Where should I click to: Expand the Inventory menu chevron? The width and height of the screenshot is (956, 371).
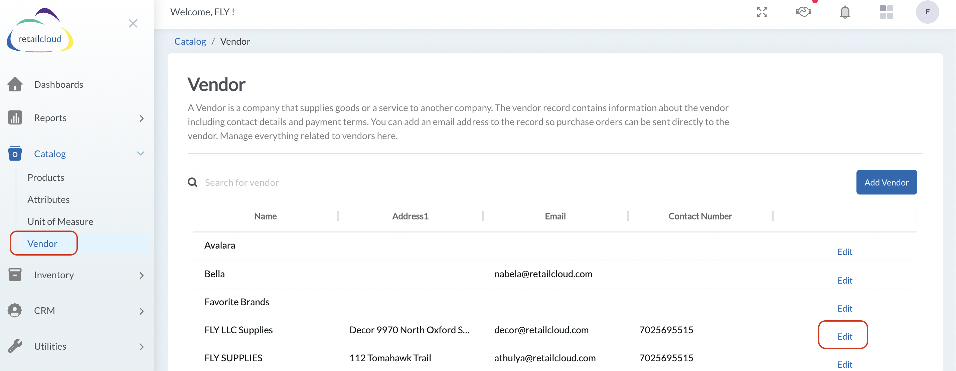coord(141,275)
